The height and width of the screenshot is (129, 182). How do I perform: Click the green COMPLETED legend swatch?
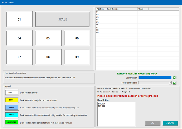click(12, 122)
